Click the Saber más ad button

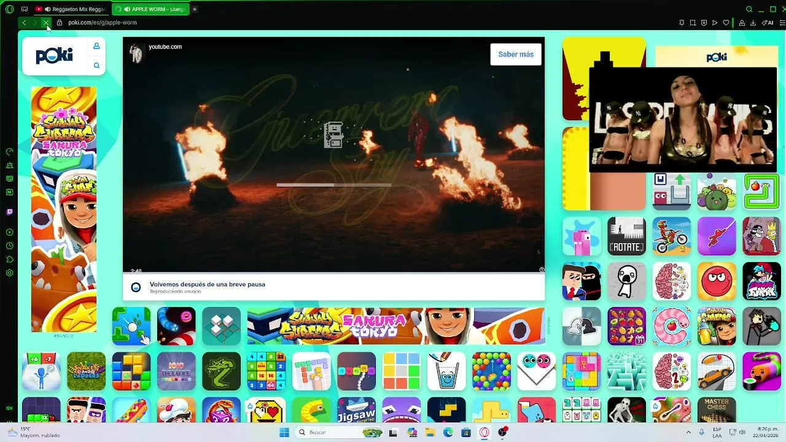click(516, 55)
